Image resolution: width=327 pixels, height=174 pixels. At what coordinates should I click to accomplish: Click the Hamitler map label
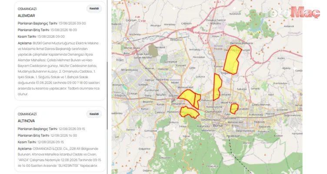point(163,69)
